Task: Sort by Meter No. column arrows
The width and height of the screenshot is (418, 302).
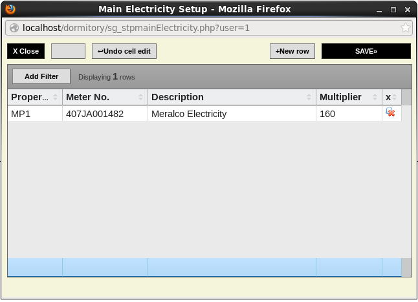Action: (141, 97)
